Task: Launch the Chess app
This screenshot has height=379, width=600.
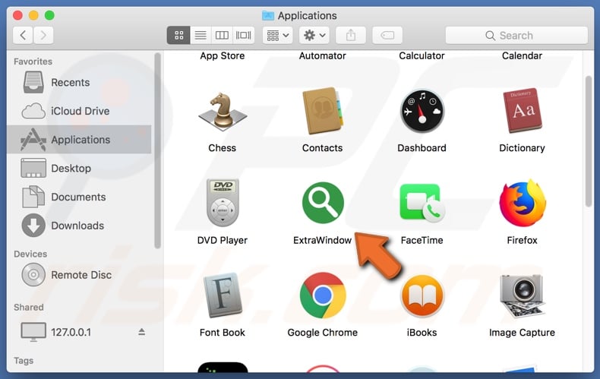Action: click(x=222, y=112)
